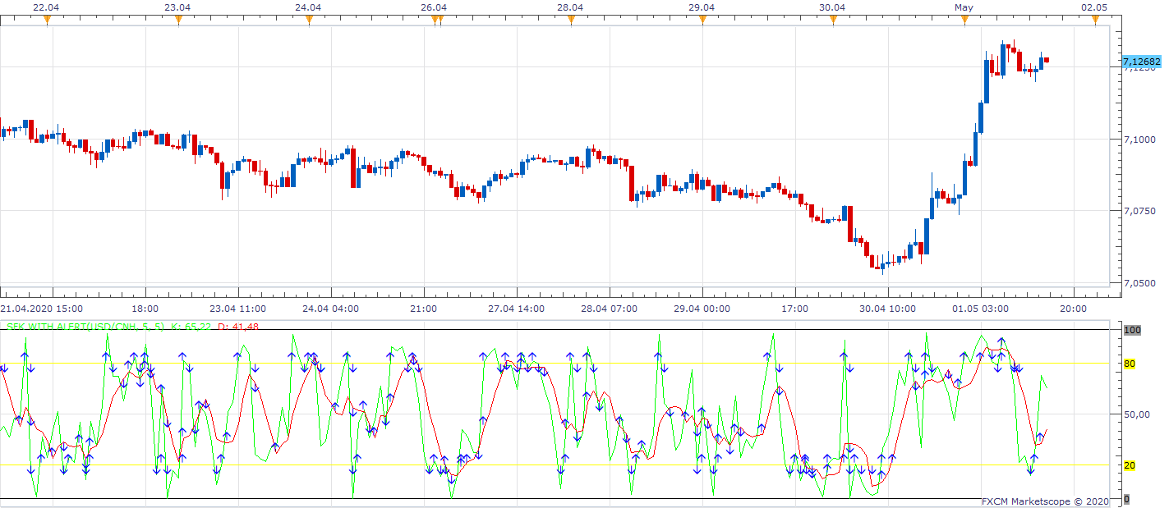Click the May date header label
The height and width of the screenshot is (508, 1169).
(x=964, y=7)
